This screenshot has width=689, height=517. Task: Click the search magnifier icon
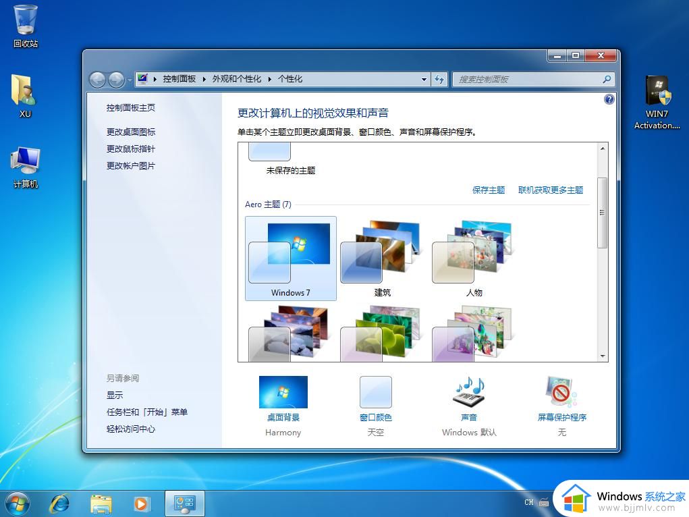tap(607, 79)
